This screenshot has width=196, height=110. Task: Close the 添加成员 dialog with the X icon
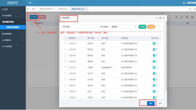click(164, 18)
